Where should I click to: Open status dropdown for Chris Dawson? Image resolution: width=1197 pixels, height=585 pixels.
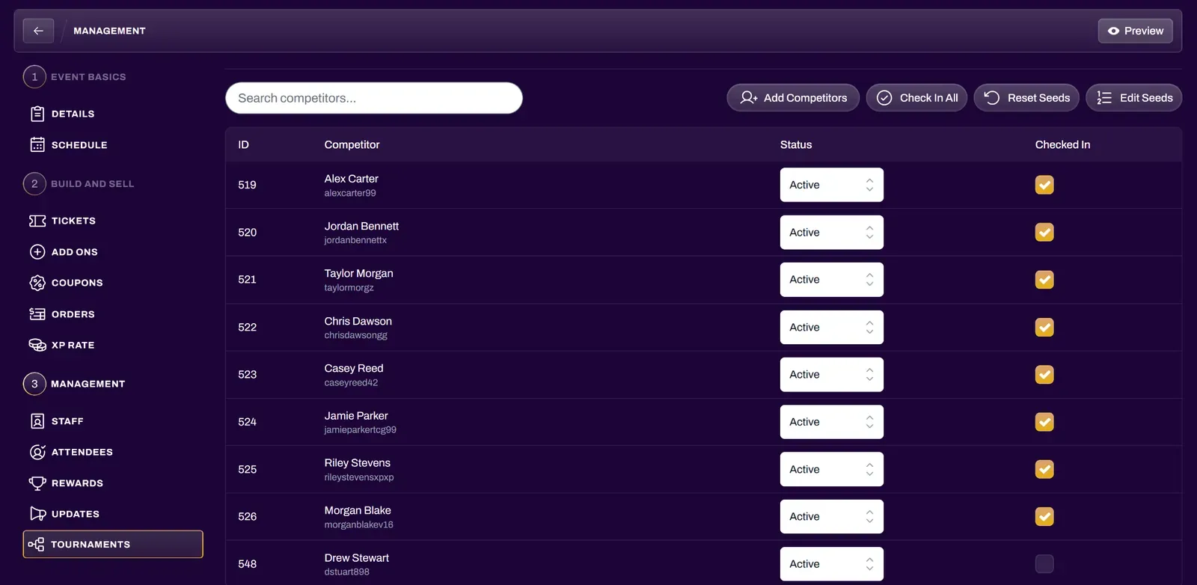point(832,327)
